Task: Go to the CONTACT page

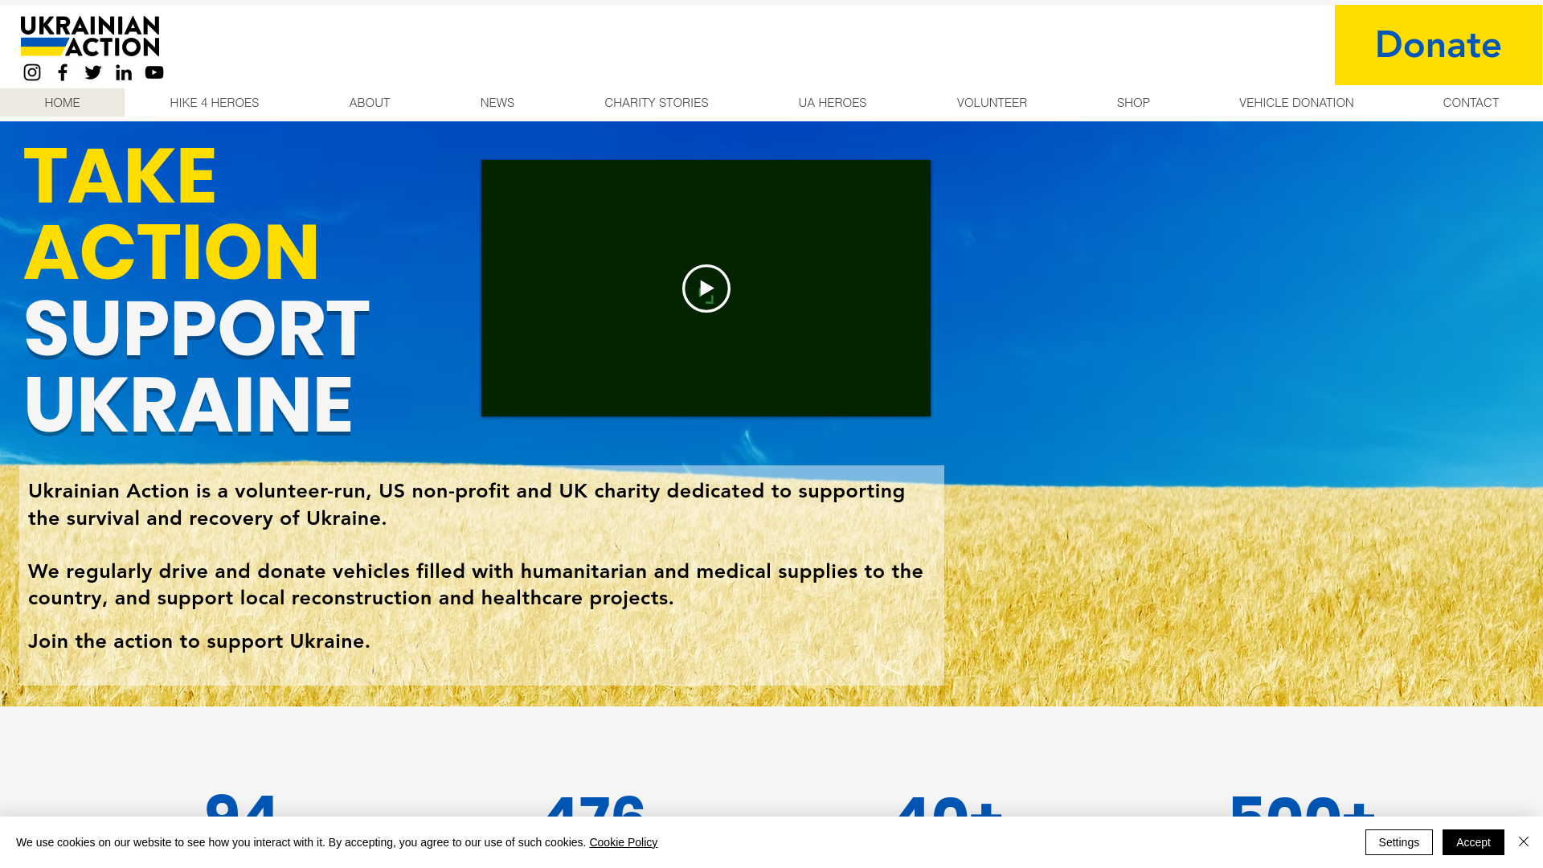Action: coord(1471,103)
